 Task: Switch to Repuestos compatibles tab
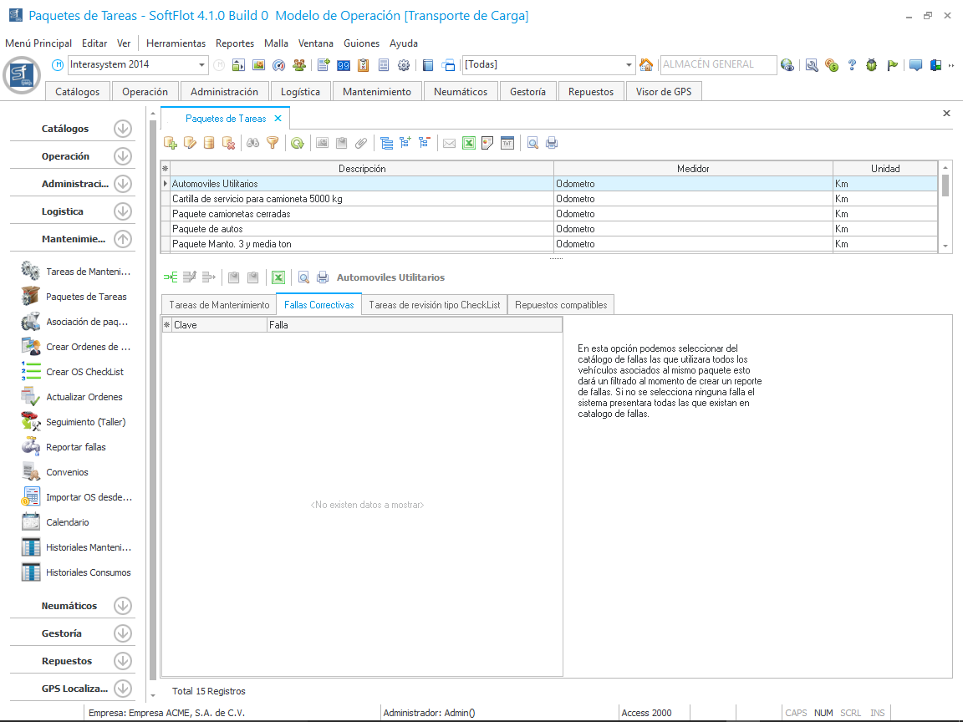(561, 305)
